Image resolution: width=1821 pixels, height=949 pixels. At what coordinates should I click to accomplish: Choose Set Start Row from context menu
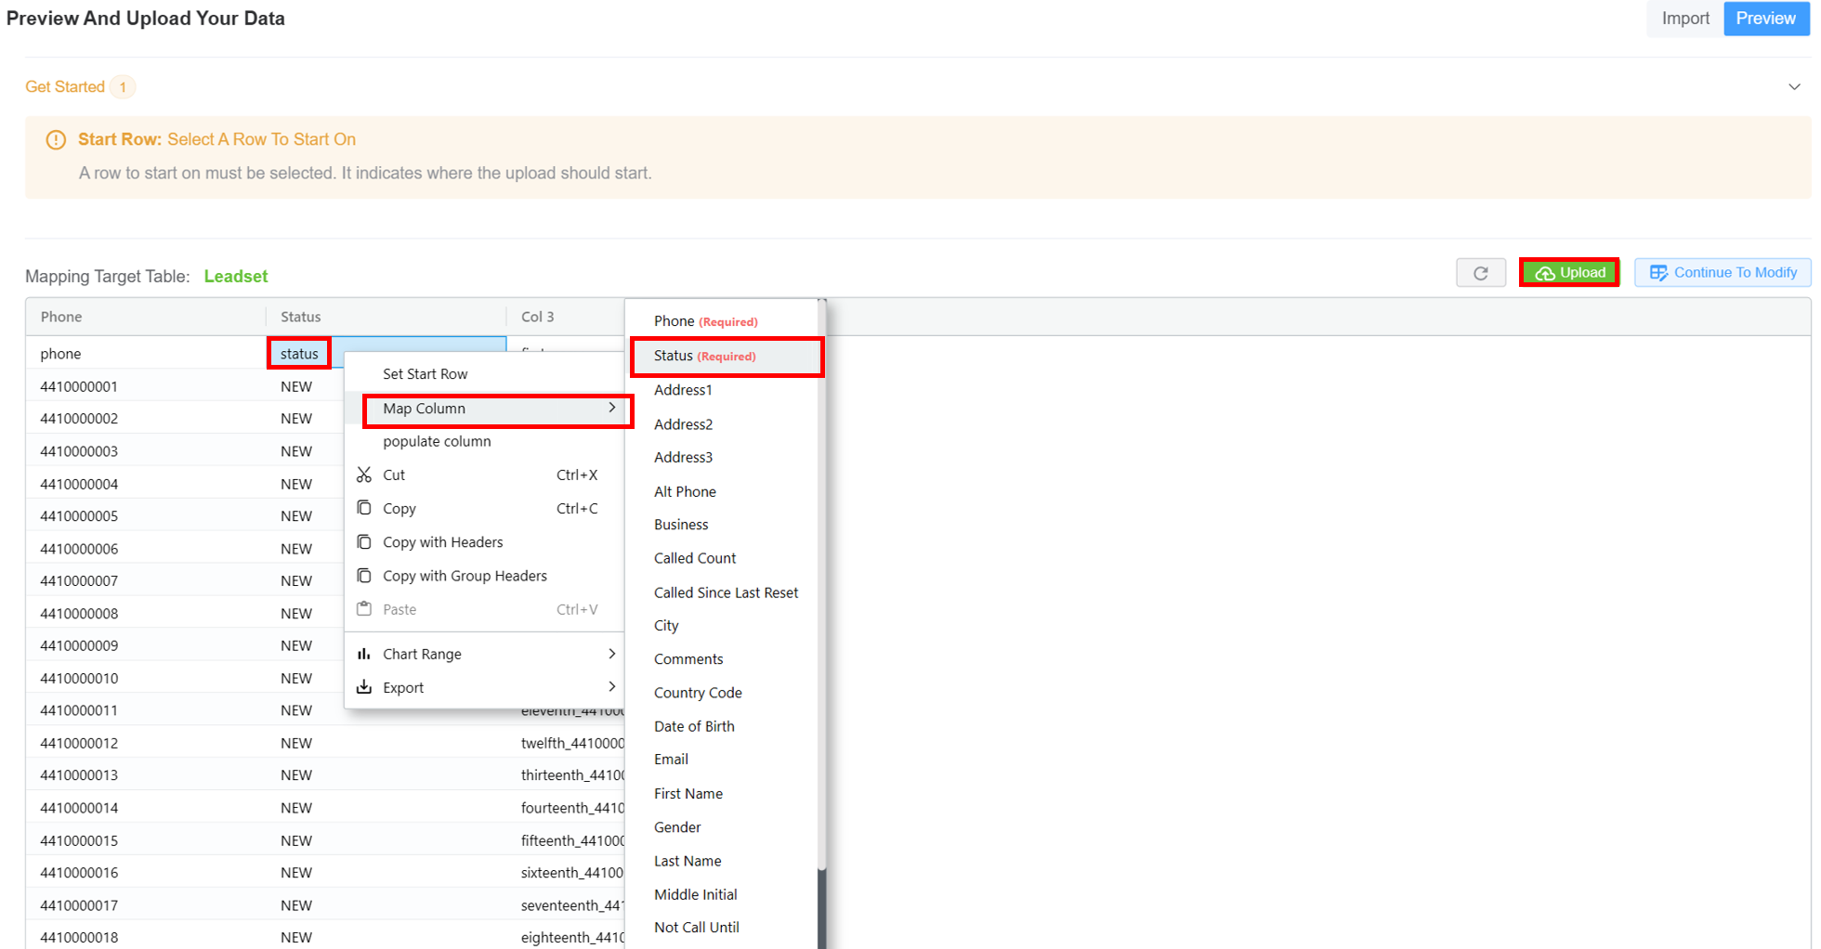[x=426, y=374]
